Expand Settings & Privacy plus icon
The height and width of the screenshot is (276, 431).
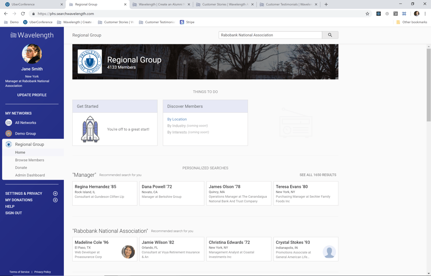point(55,193)
